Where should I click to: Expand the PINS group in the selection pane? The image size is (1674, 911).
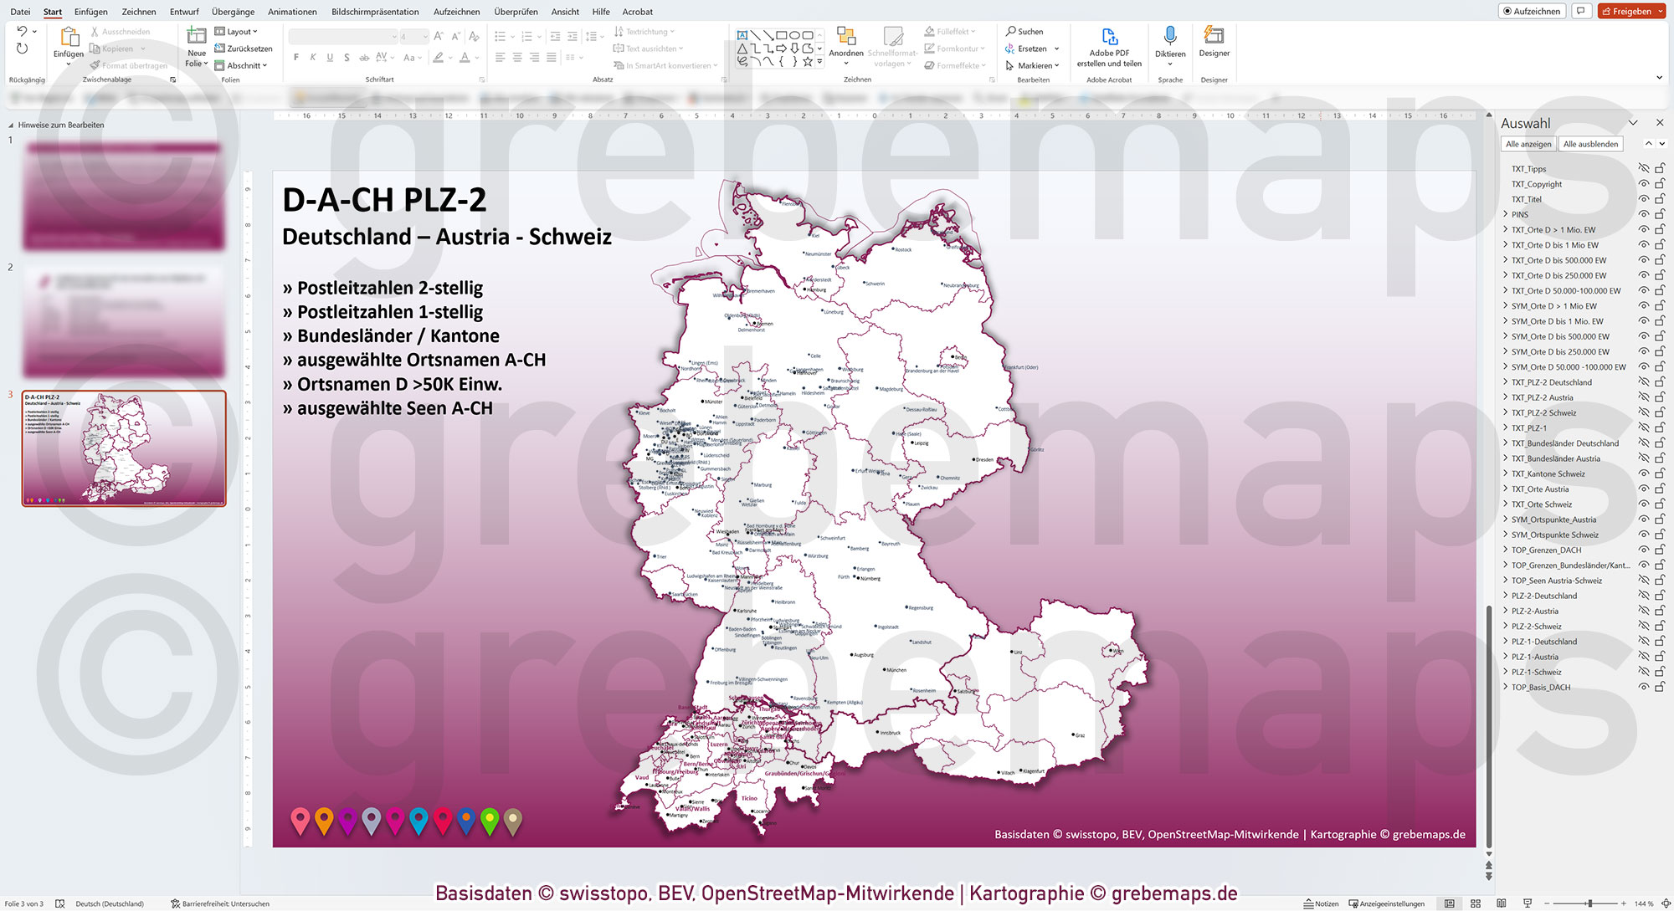point(1507,214)
